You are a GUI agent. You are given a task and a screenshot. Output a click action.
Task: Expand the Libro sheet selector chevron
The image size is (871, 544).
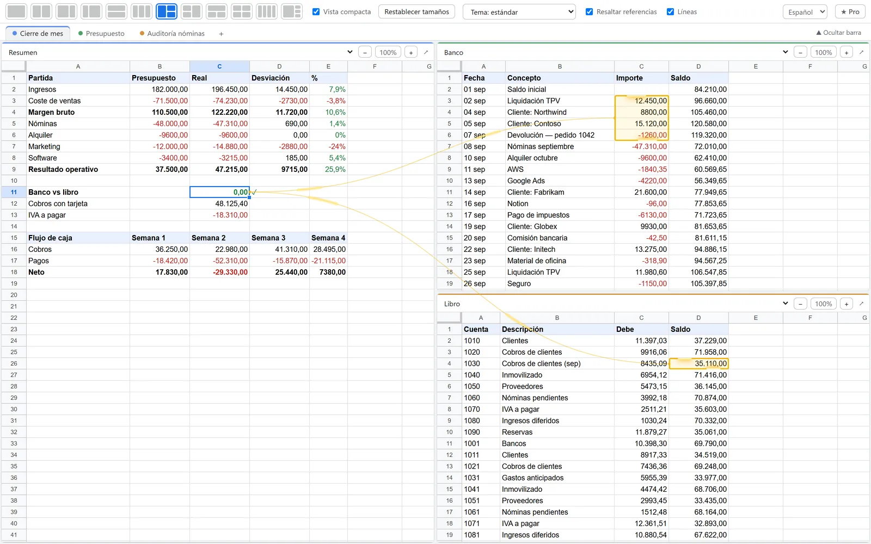click(785, 304)
